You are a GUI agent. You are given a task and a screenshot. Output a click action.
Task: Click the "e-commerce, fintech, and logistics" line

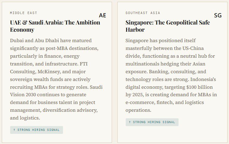point(165,102)
